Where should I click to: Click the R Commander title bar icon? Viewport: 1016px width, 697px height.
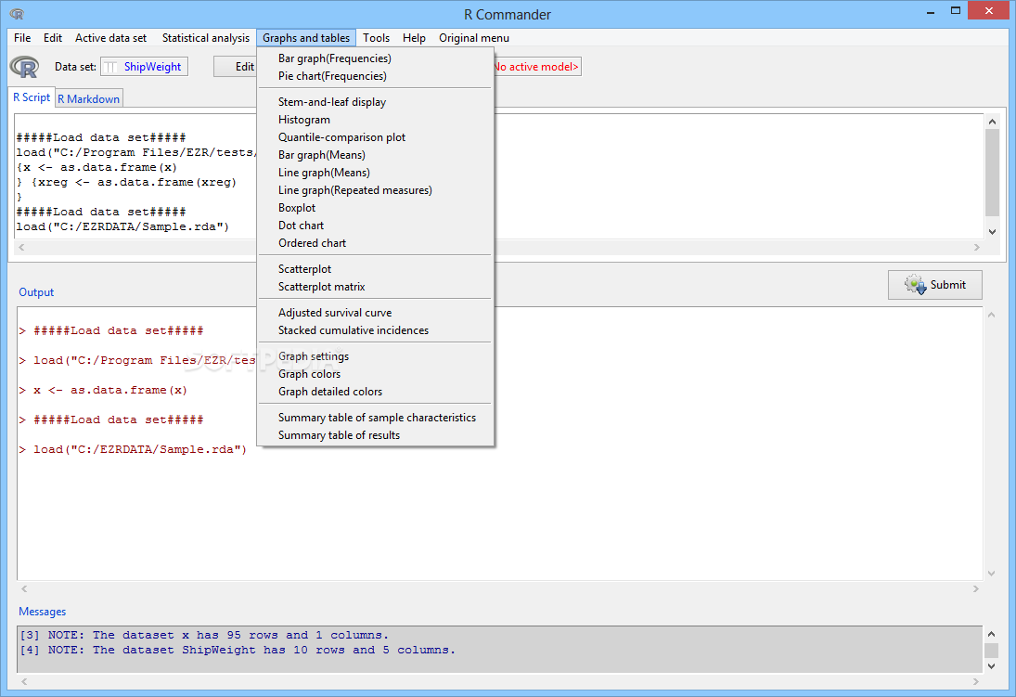(x=17, y=14)
